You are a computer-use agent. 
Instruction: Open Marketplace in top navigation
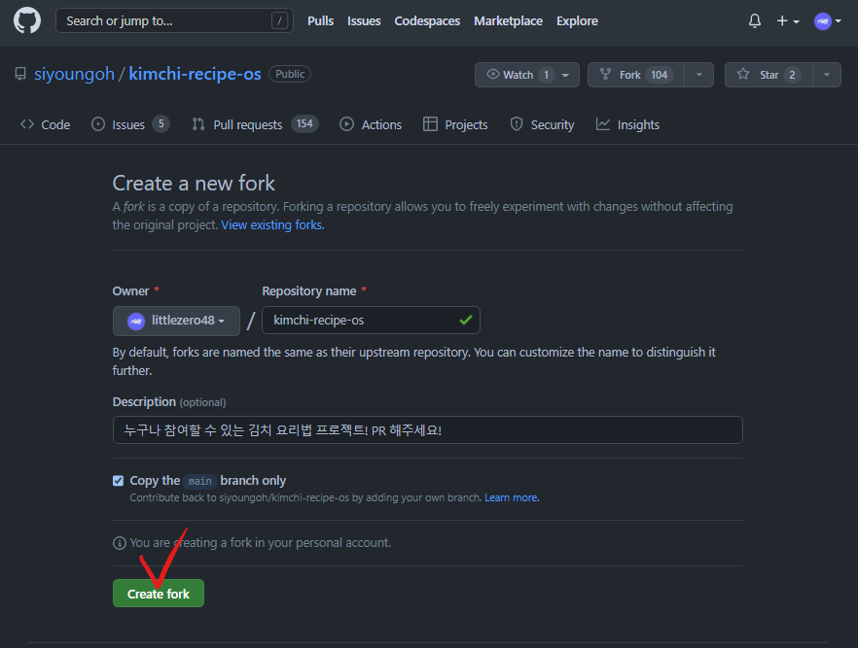pos(508,20)
